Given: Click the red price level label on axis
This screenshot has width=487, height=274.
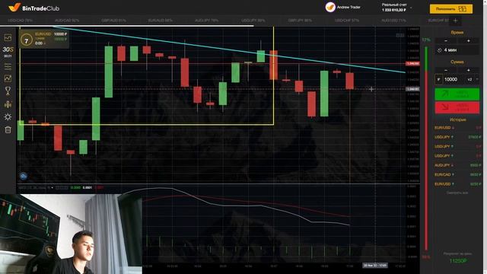Looking at the screenshot, I should 412,64.
